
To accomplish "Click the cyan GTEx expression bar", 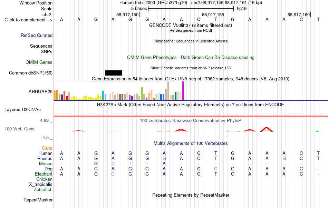I will click(x=103, y=96).
